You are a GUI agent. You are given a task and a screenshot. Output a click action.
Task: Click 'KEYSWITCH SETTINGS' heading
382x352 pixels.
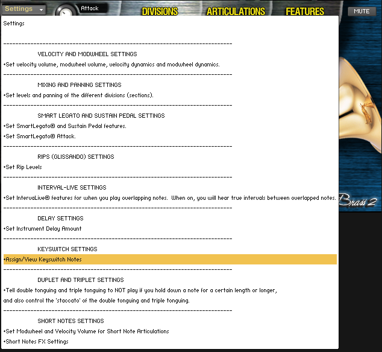67,249
